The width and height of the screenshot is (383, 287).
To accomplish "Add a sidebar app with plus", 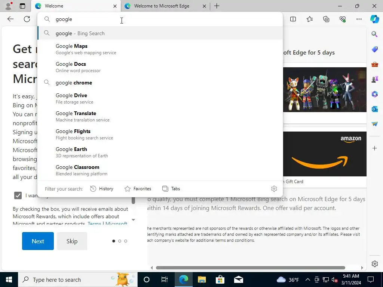I will [374, 148].
